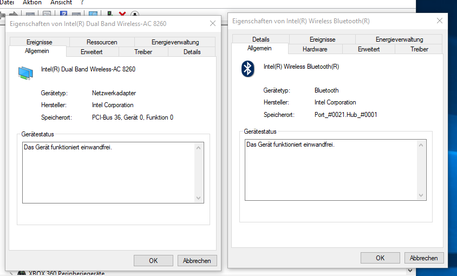Select Allgemein tab in Wireless-AC dialog

[x=37, y=51]
